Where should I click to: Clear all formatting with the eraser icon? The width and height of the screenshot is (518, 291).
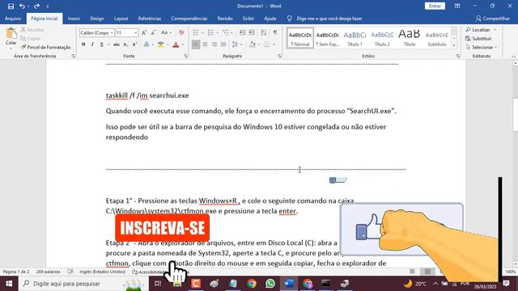tap(181, 32)
